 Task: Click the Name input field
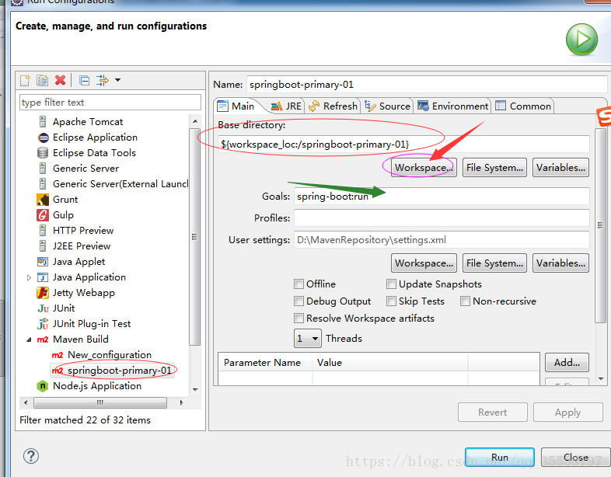click(x=427, y=85)
